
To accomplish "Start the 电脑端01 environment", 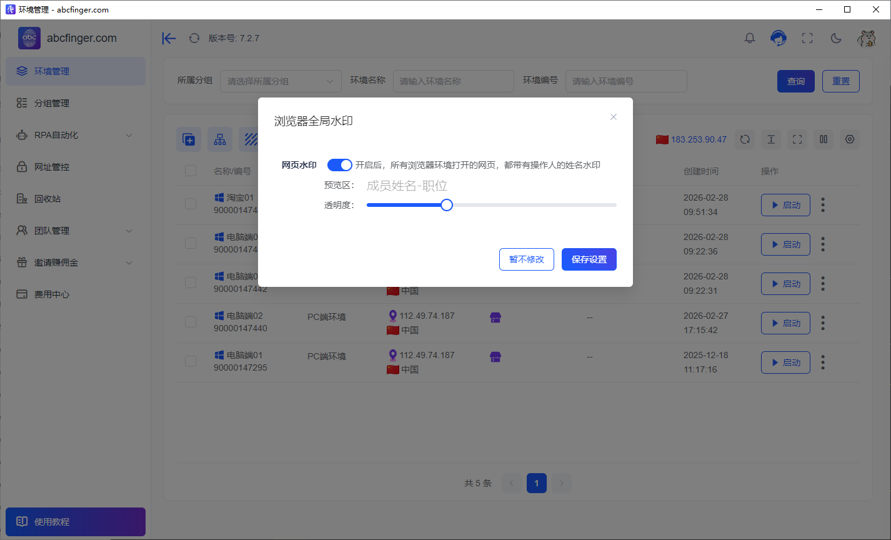I will tap(785, 362).
